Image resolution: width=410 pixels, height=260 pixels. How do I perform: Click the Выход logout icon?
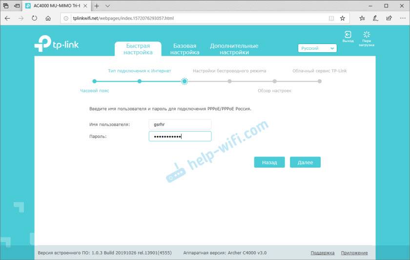coord(348,37)
